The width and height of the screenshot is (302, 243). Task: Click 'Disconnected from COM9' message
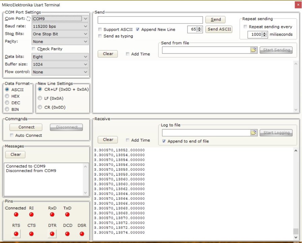31,171
